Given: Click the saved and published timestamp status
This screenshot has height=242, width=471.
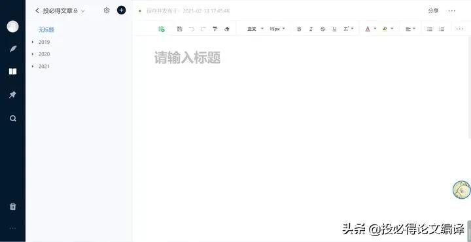Looking at the screenshot, I should [188, 11].
